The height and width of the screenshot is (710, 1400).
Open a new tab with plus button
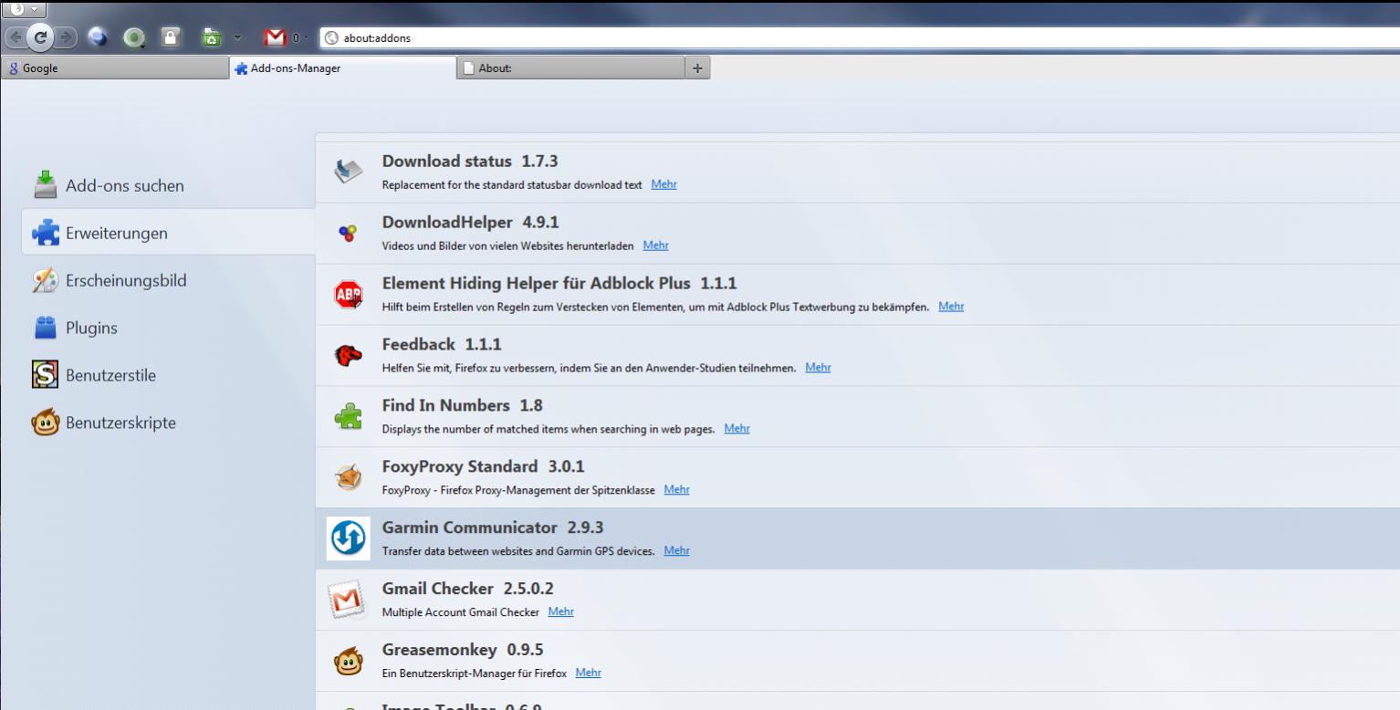[698, 68]
